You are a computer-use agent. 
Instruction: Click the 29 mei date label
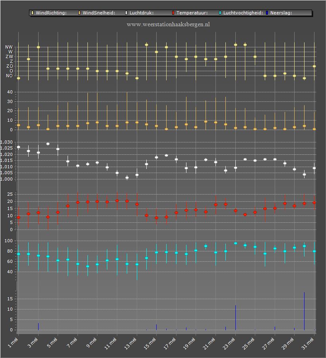288,344
